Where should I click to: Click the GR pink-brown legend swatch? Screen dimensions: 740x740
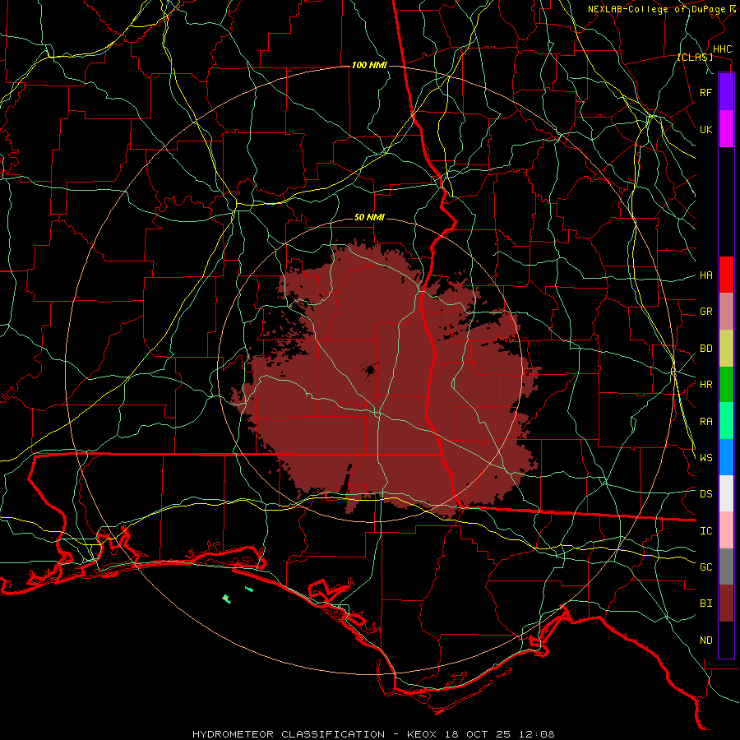pos(726,312)
